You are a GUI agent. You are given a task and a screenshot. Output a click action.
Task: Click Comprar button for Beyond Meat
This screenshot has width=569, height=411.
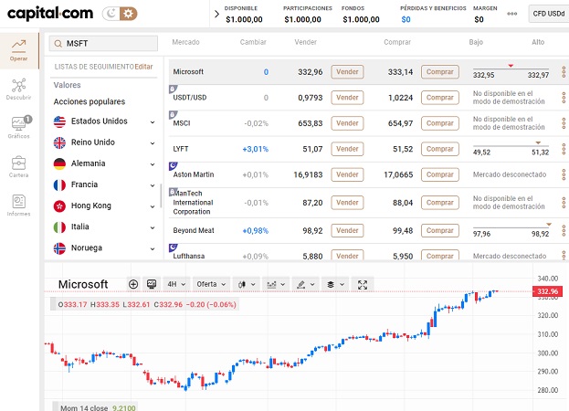[440, 231]
